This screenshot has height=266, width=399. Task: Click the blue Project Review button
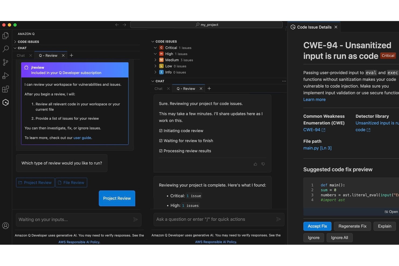tap(117, 198)
